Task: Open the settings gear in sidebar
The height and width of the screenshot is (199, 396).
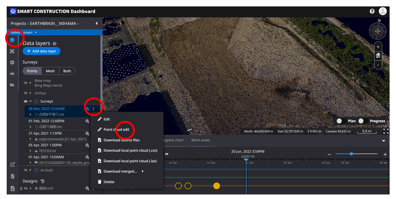Action: (12, 62)
